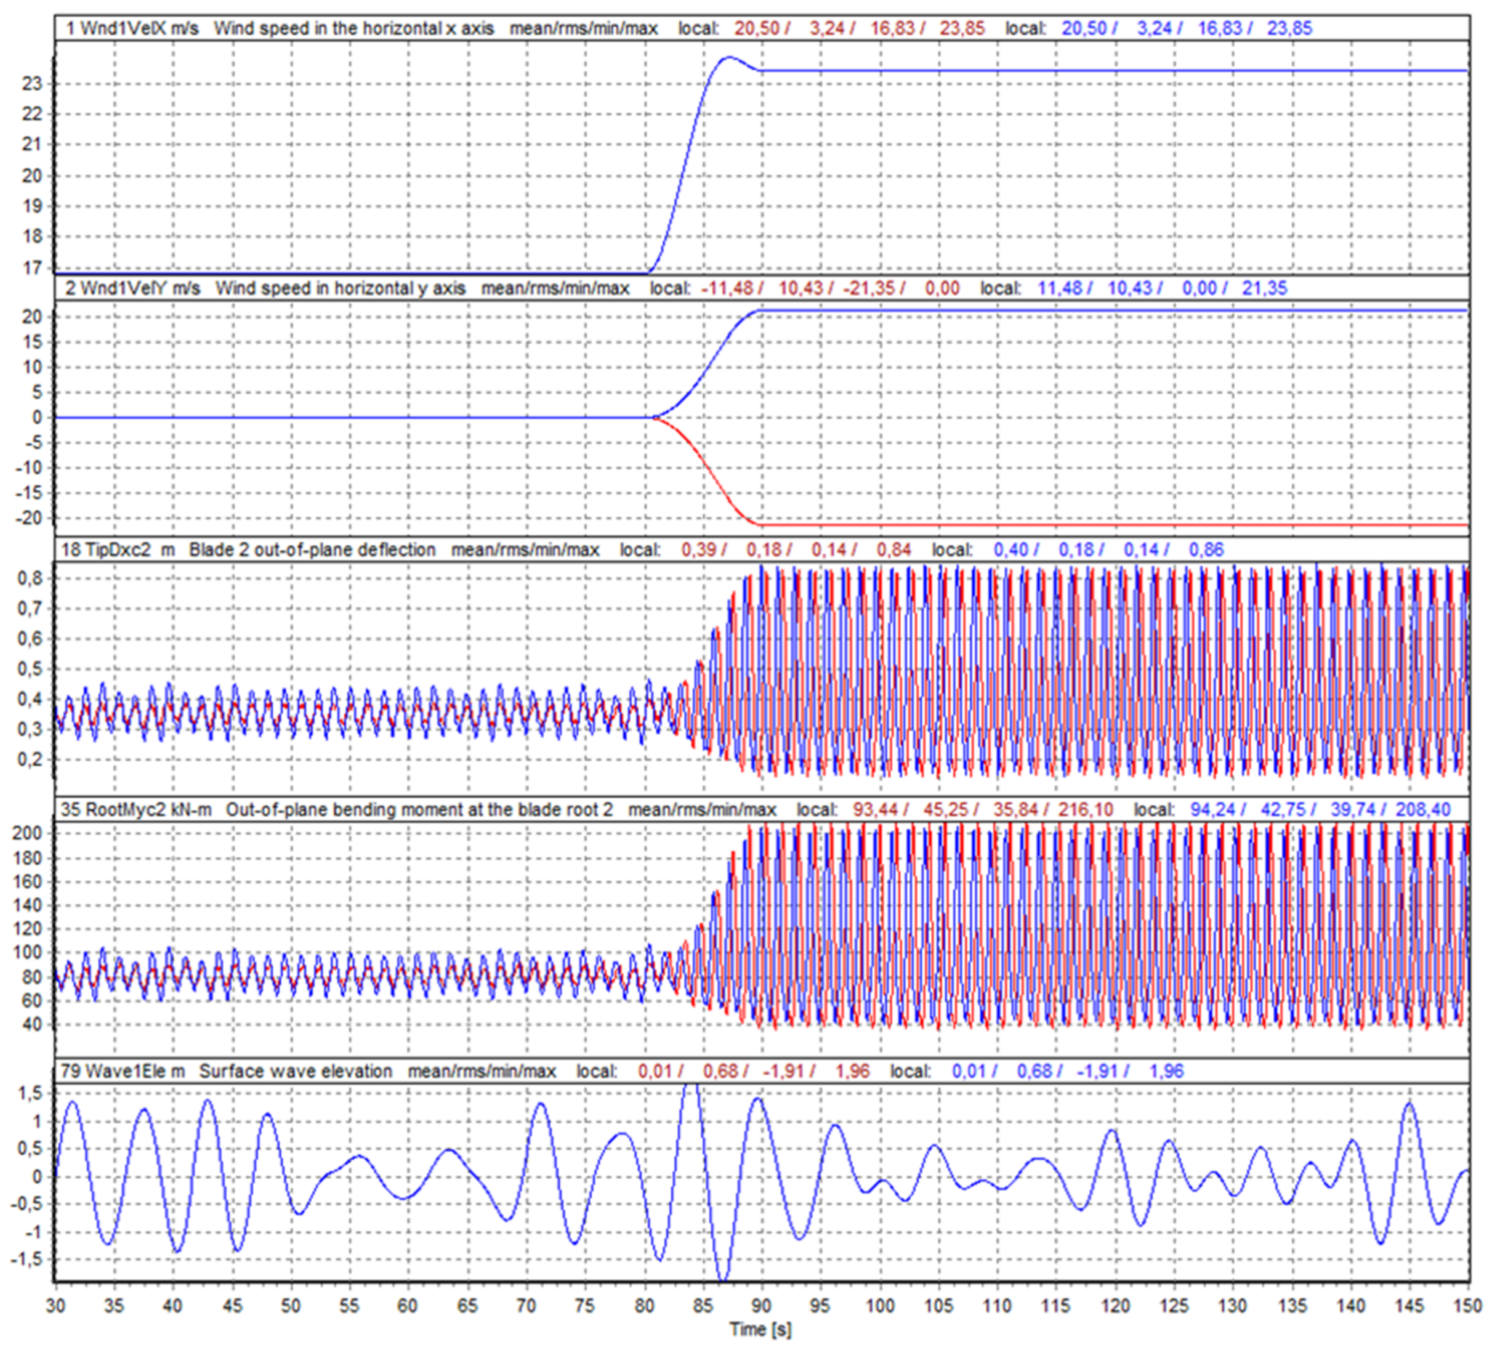Screen dimensions: 1492x1347
Task: Click the 30 tick on time axis
Action: pyautogui.click(x=55, y=1306)
